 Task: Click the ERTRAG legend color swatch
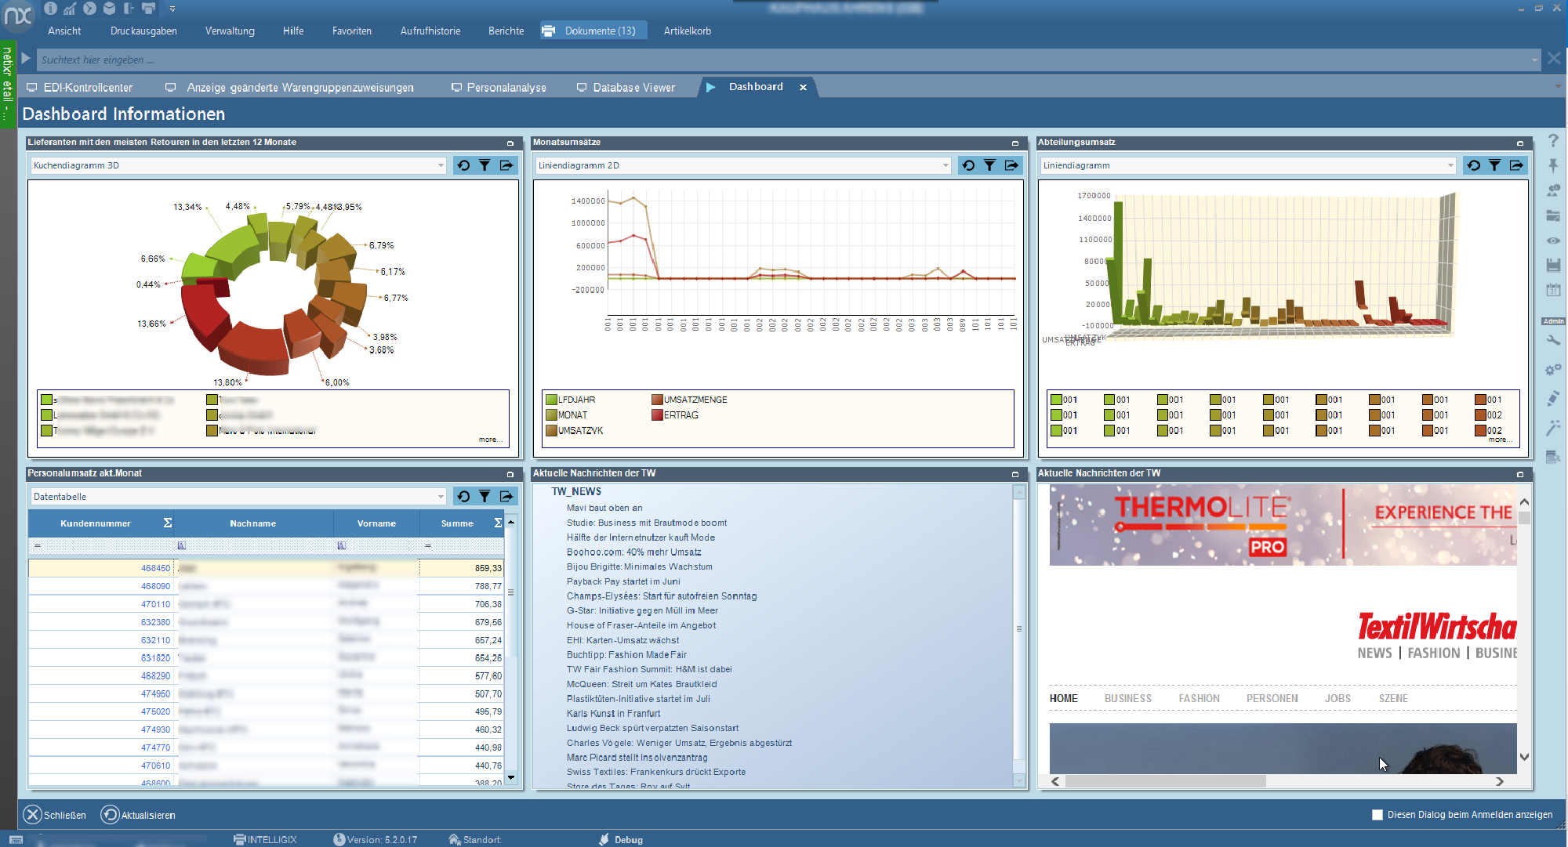point(657,415)
